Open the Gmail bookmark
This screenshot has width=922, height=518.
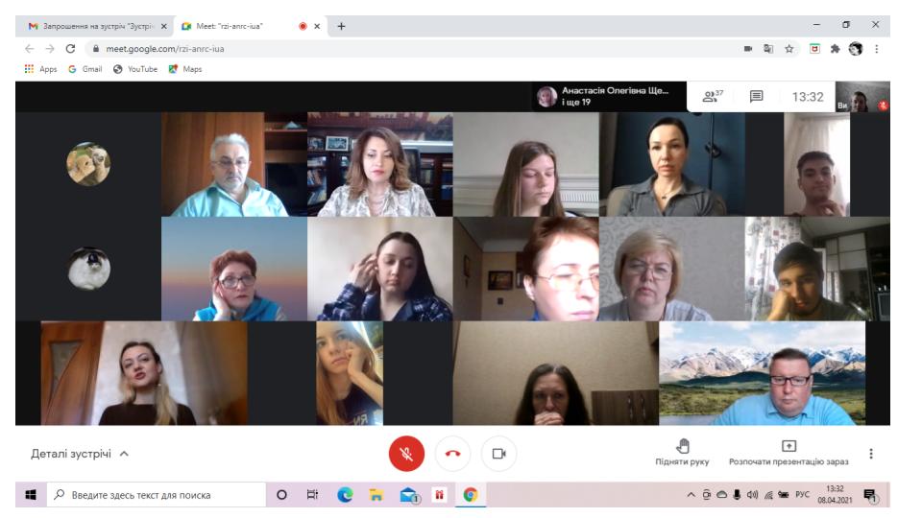[85, 69]
